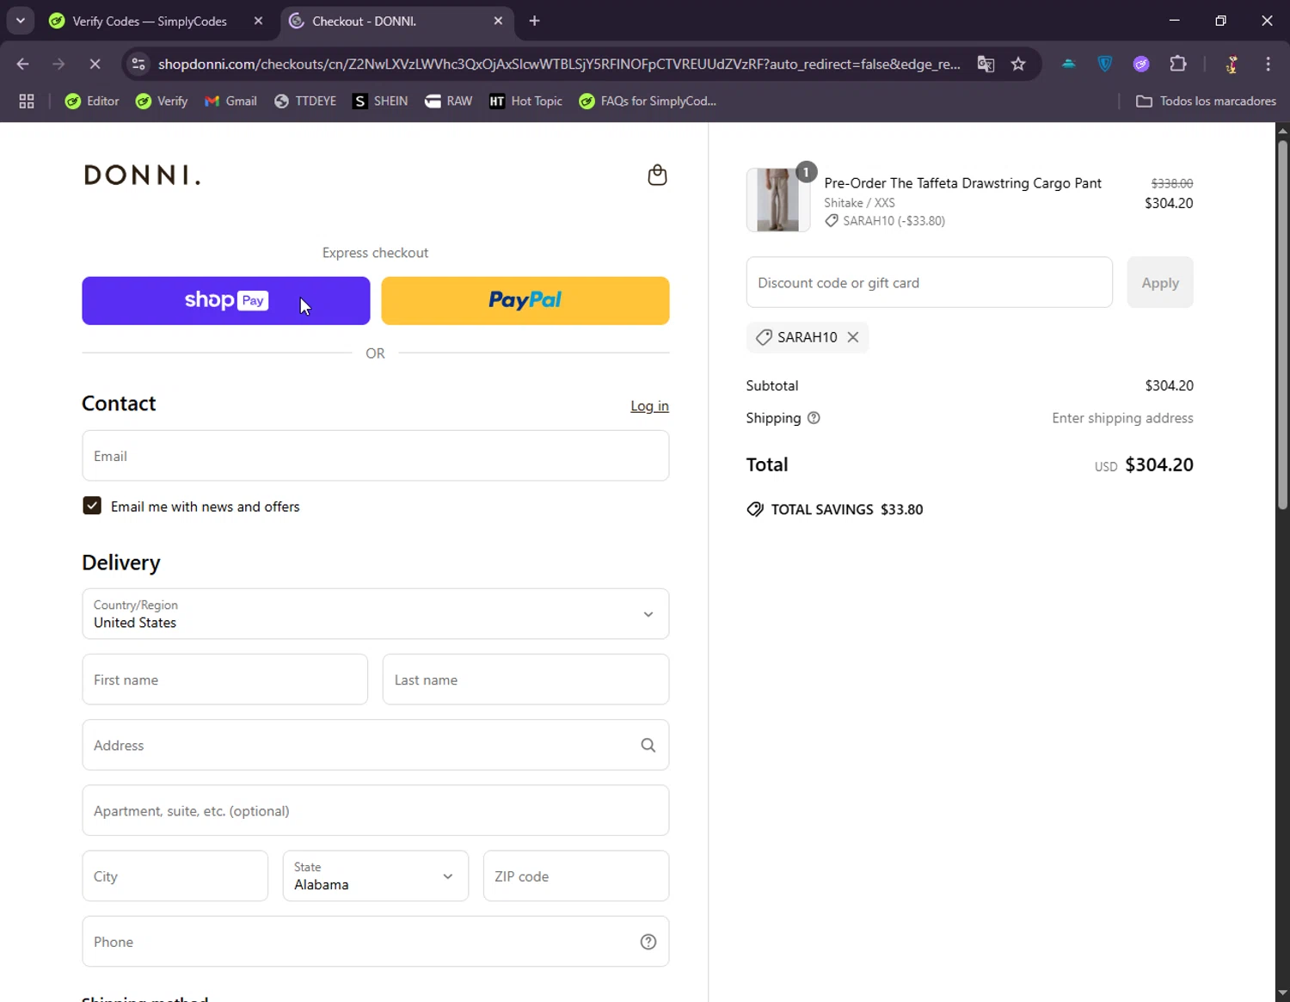Click the shipping info question mark icon
Viewport: 1290px width, 1002px height.
[x=814, y=418]
